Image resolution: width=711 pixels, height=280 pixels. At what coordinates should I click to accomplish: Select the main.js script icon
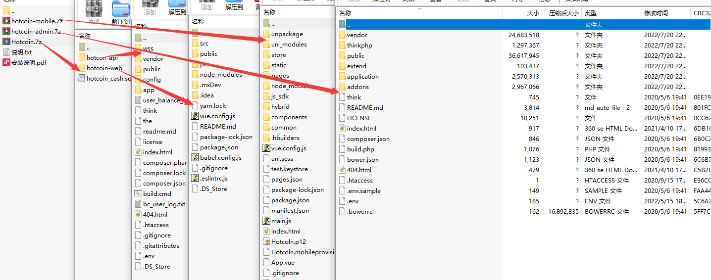pyautogui.click(x=266, y=221)
